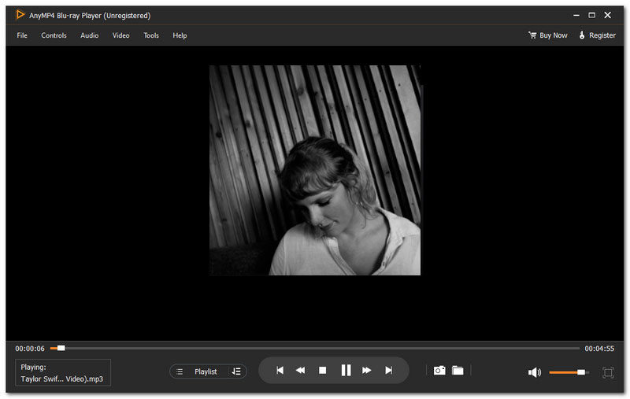Viewport: 630px width, 399px height.
Task: Click the shopping cart icon
Action: pos(532,35)
